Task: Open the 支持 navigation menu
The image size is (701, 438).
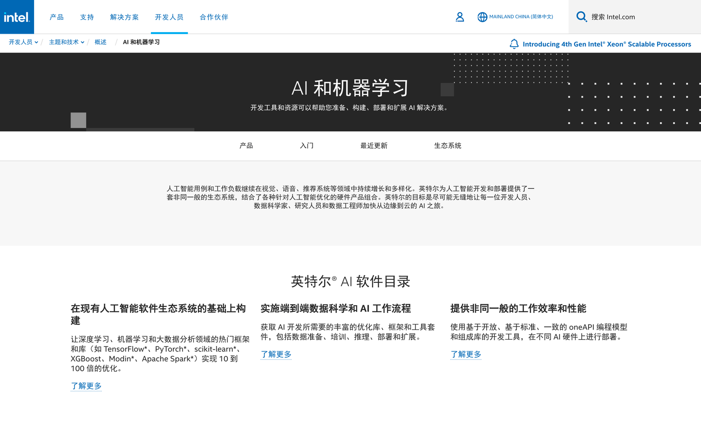Action: pos(87,17)
